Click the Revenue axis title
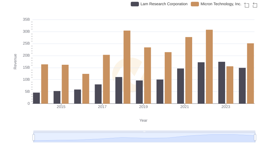261x150 pixels. [x=15, y=61]
